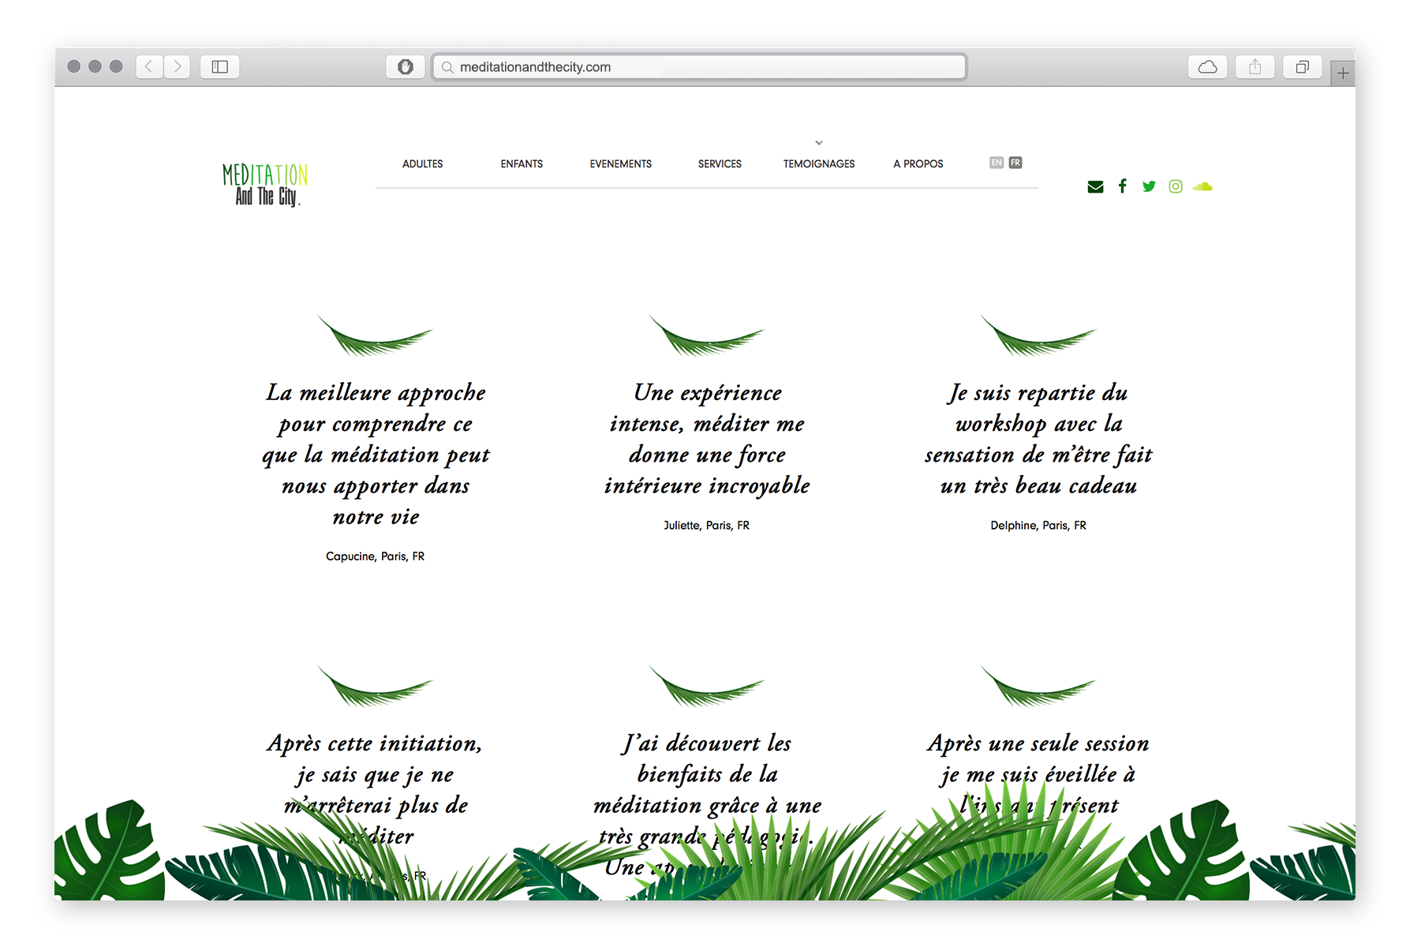This screenshot has height=947, width=1406.
Task: Show all tabs overview in Safari
Action: click(1302, 67)
